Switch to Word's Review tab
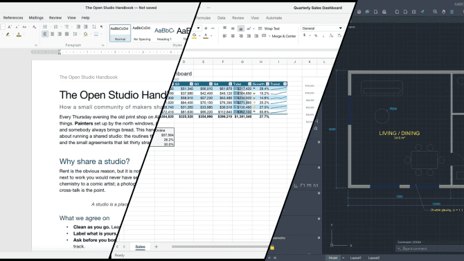464x261 pixels. 55,18
